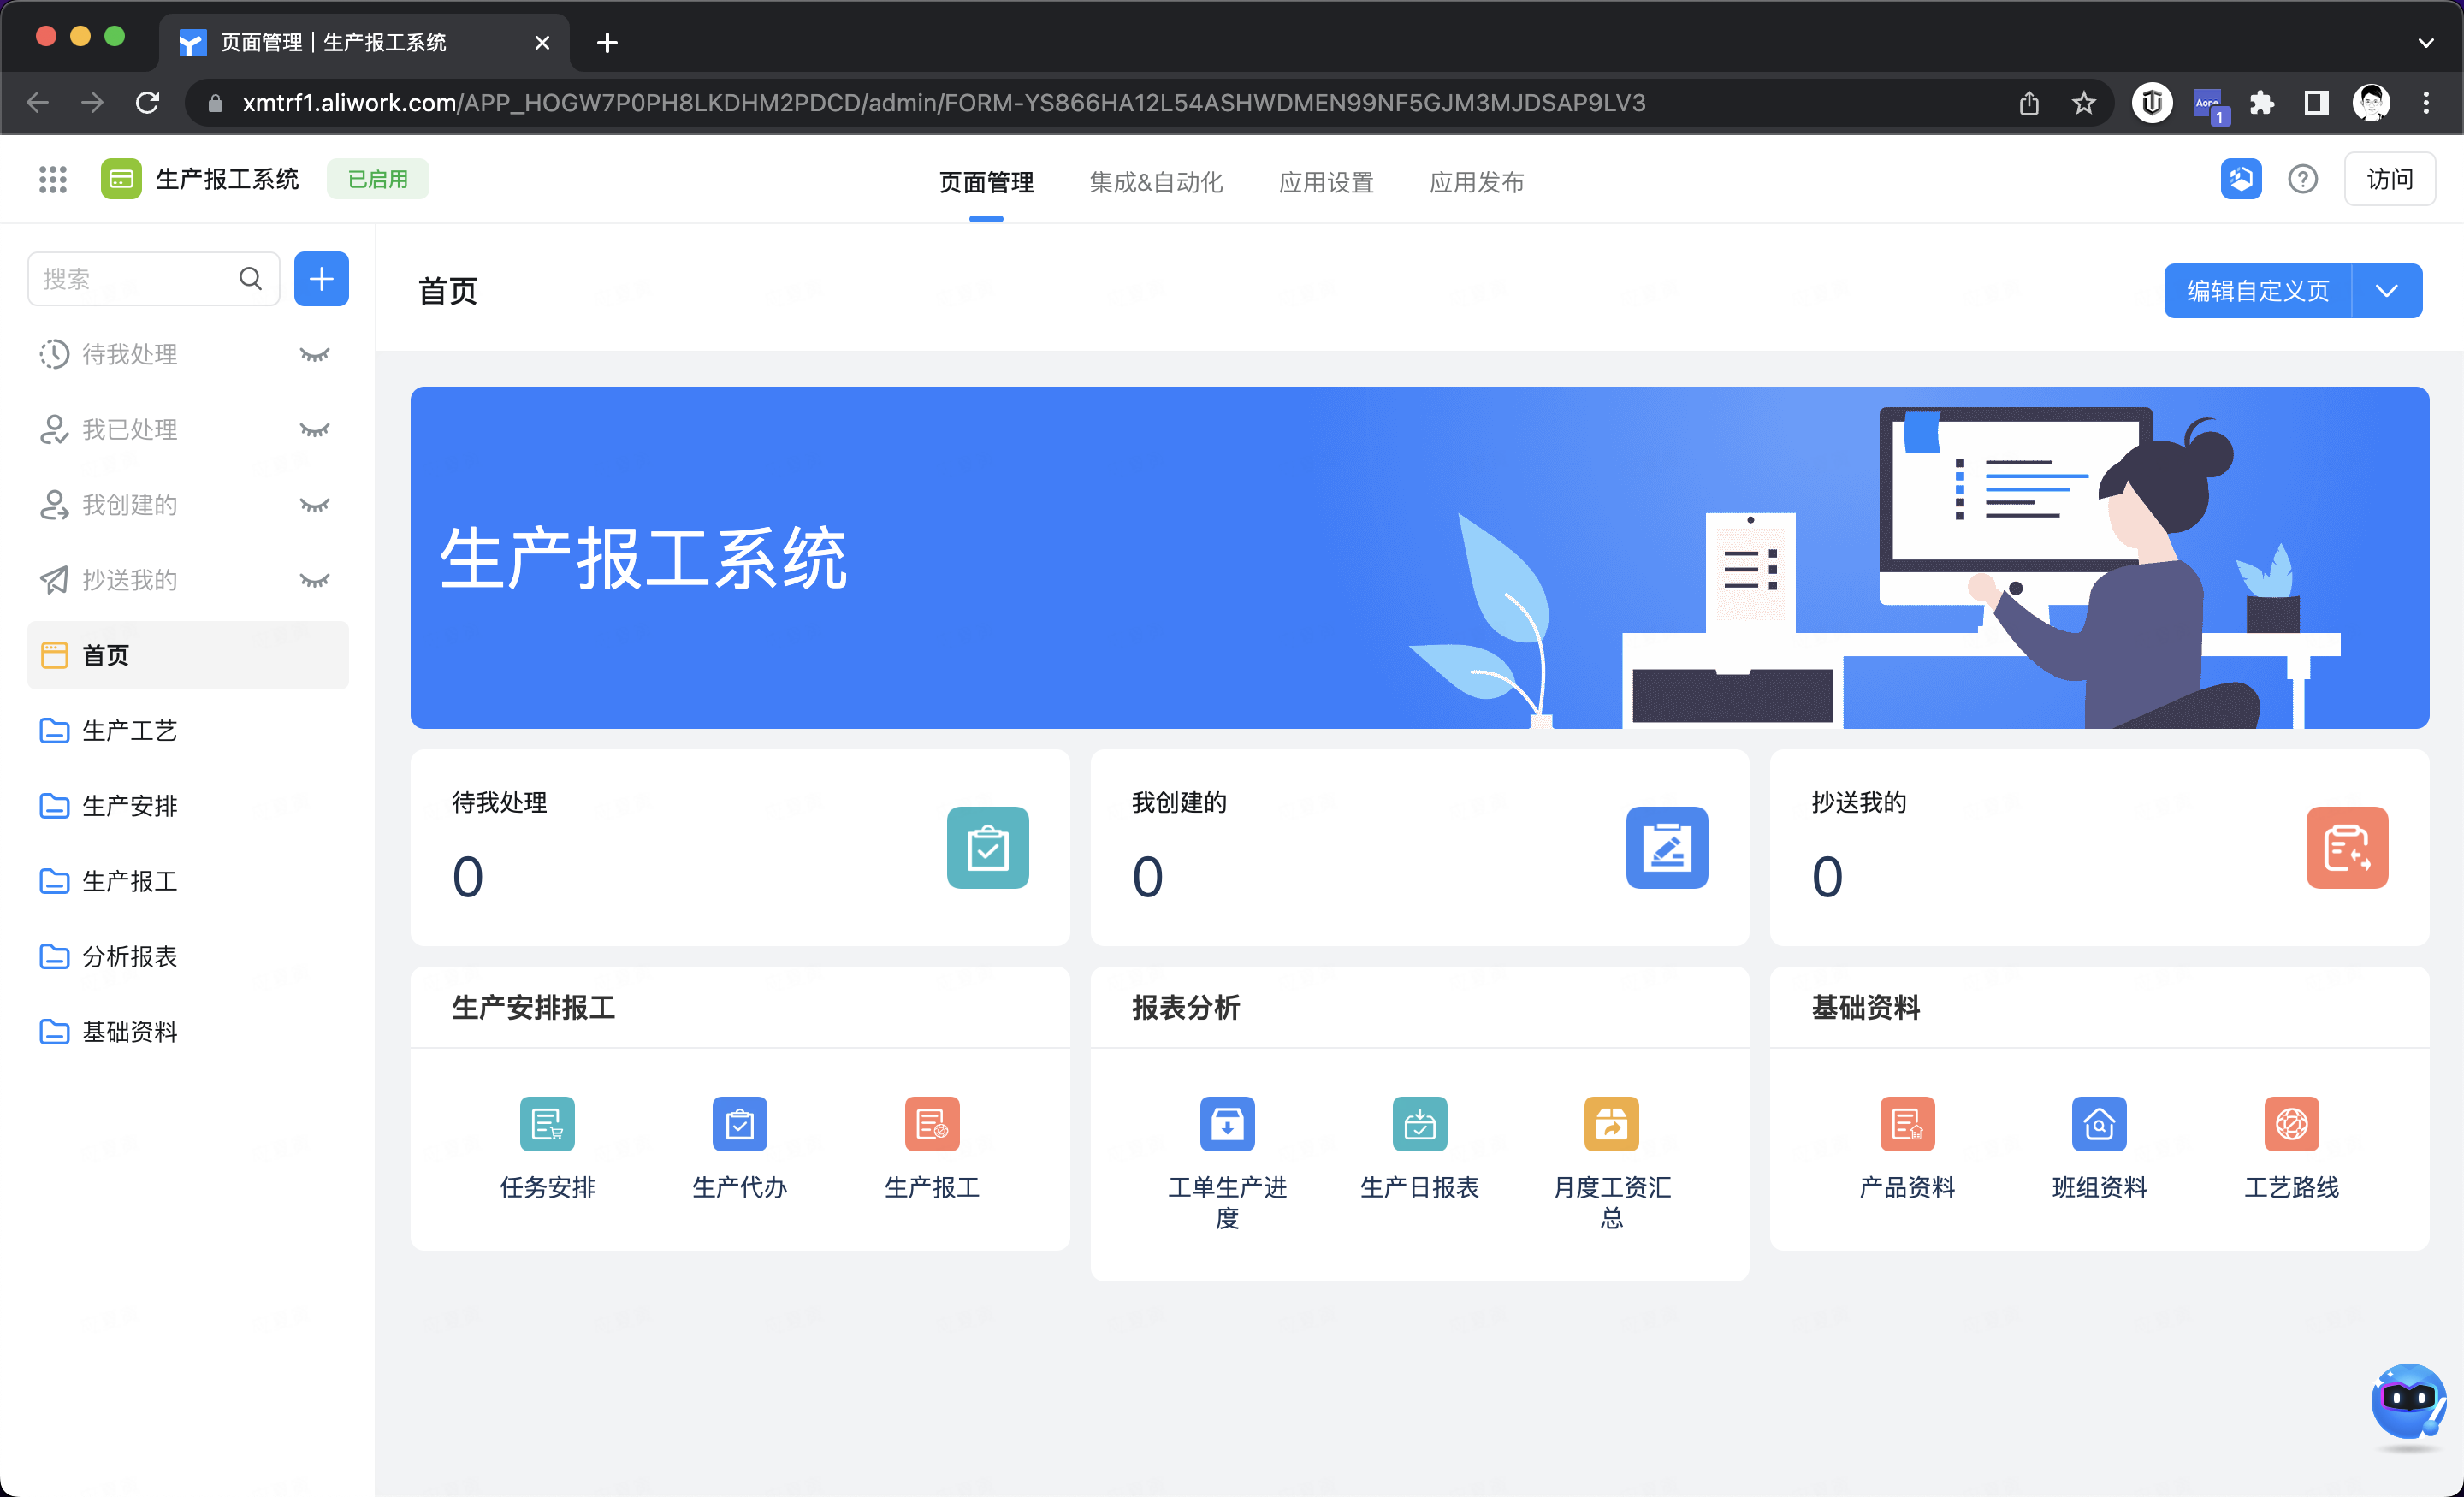
Task: Expand the 基础资料 folder in sidebar
Action: [x=188, y=1032]
